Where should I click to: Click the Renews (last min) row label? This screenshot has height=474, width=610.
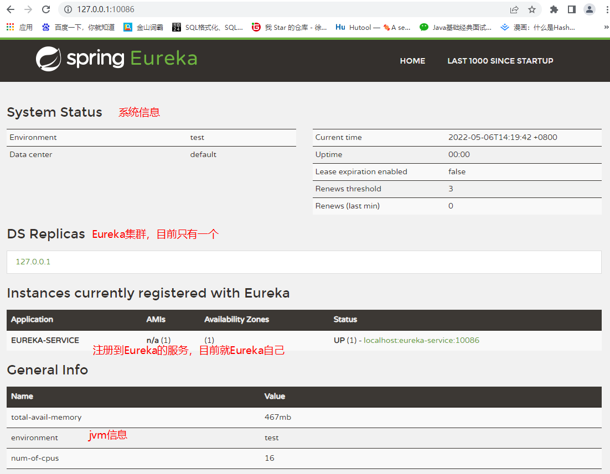[348, 206]
